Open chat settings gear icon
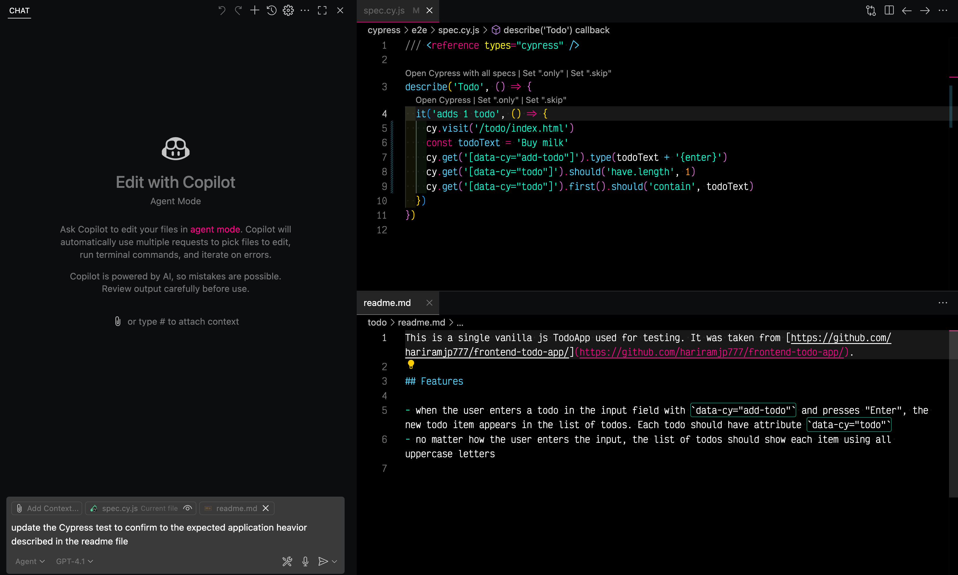This screenshot has height=575, width=958. coord(288,10)
